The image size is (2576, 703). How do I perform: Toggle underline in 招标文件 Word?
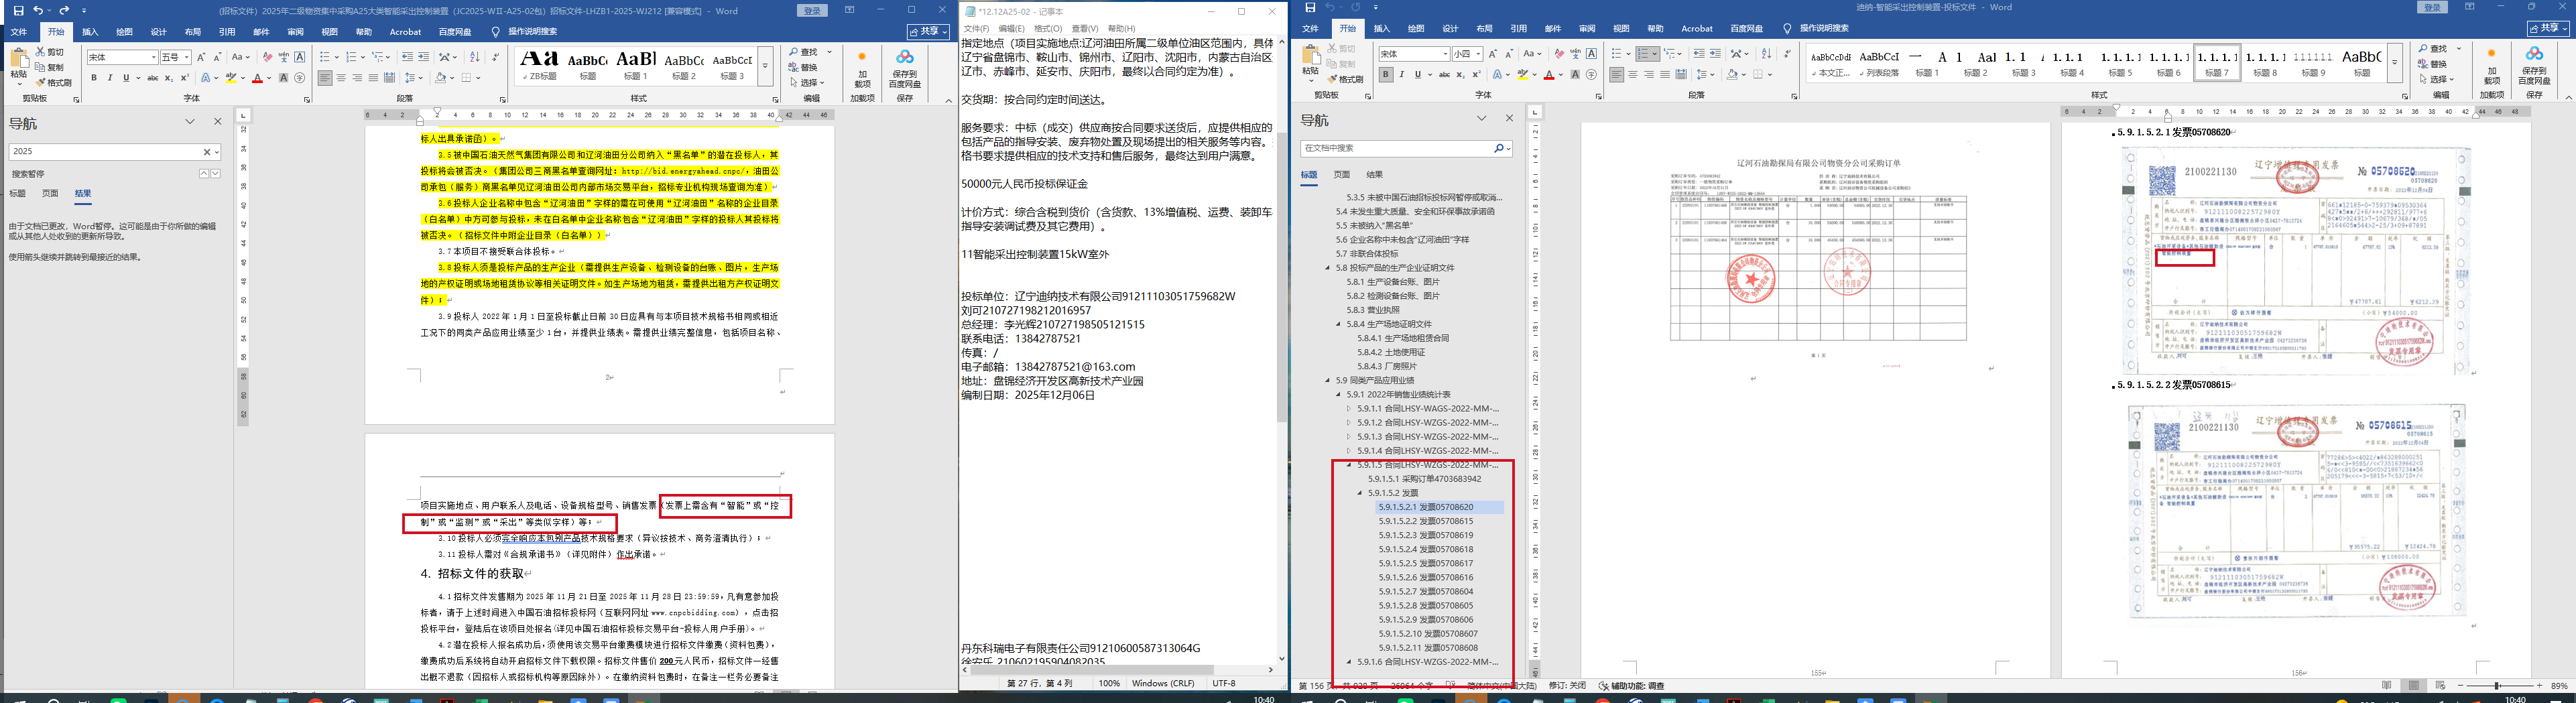(126, 78)
